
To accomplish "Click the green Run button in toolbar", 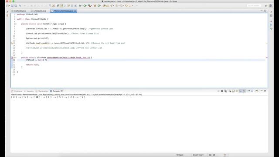I will [85, 6].
